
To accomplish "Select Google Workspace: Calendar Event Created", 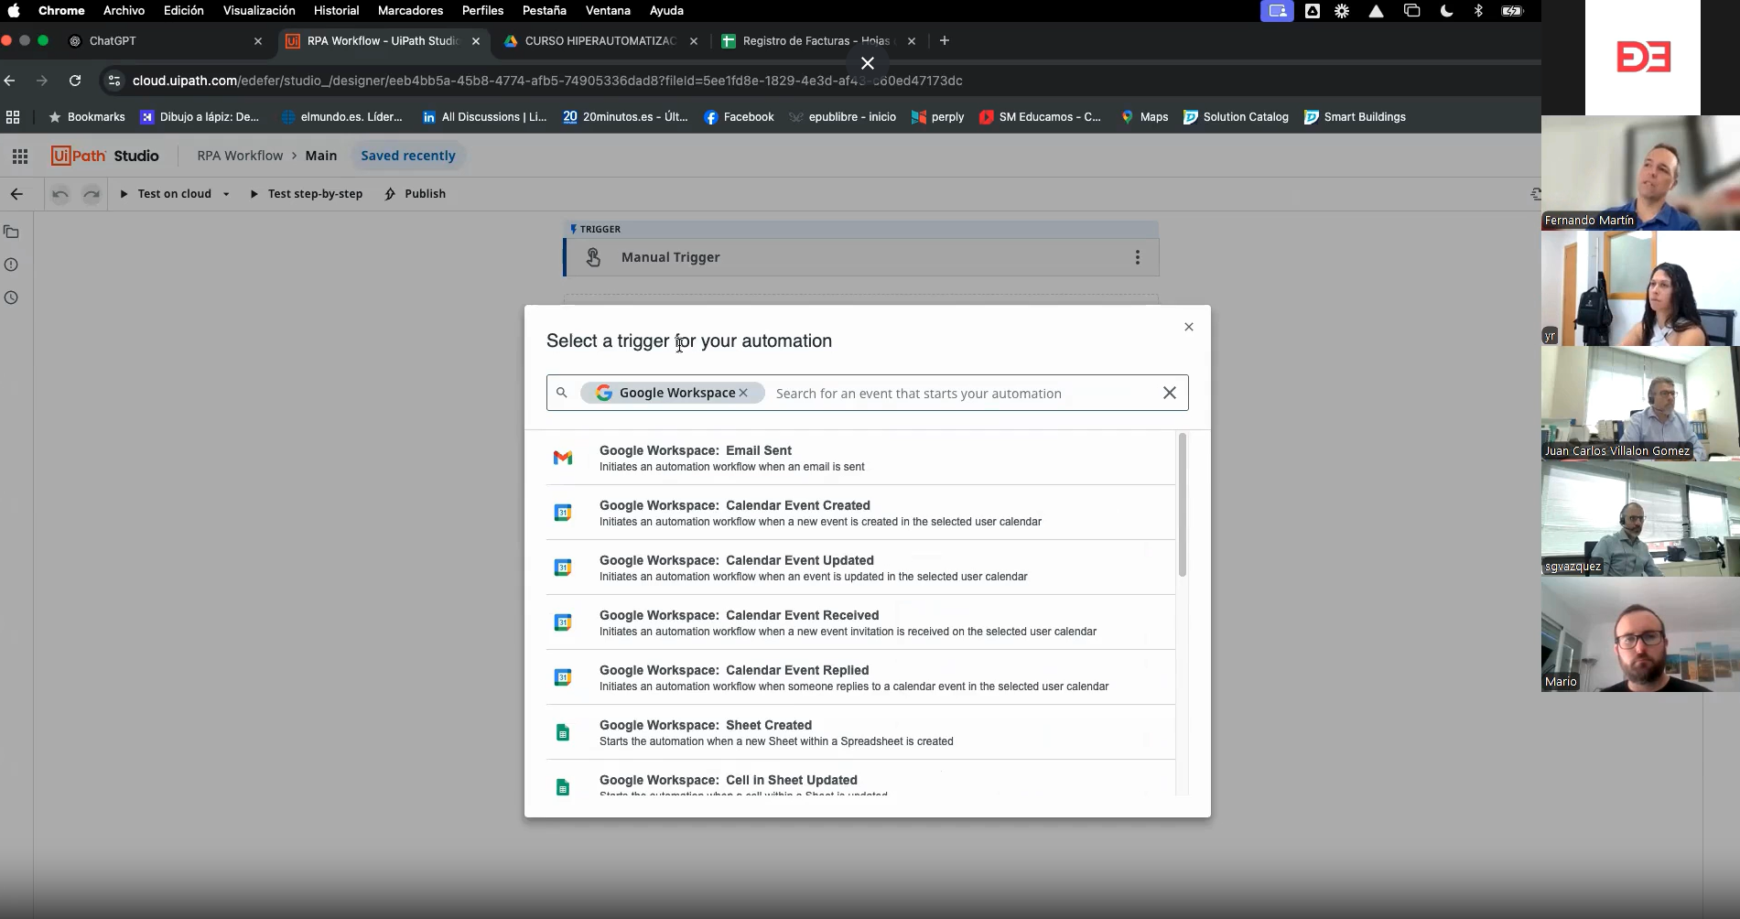I will click(860, 513).
